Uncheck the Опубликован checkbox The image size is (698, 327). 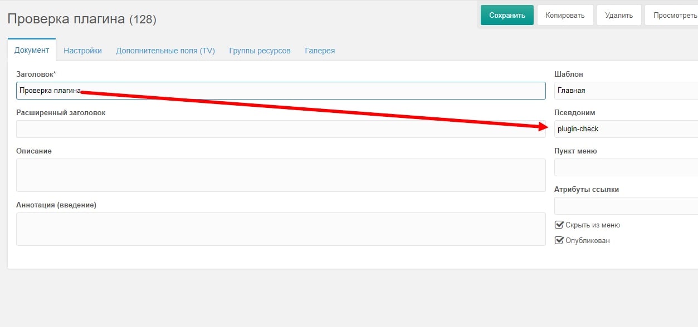[559, 241]
